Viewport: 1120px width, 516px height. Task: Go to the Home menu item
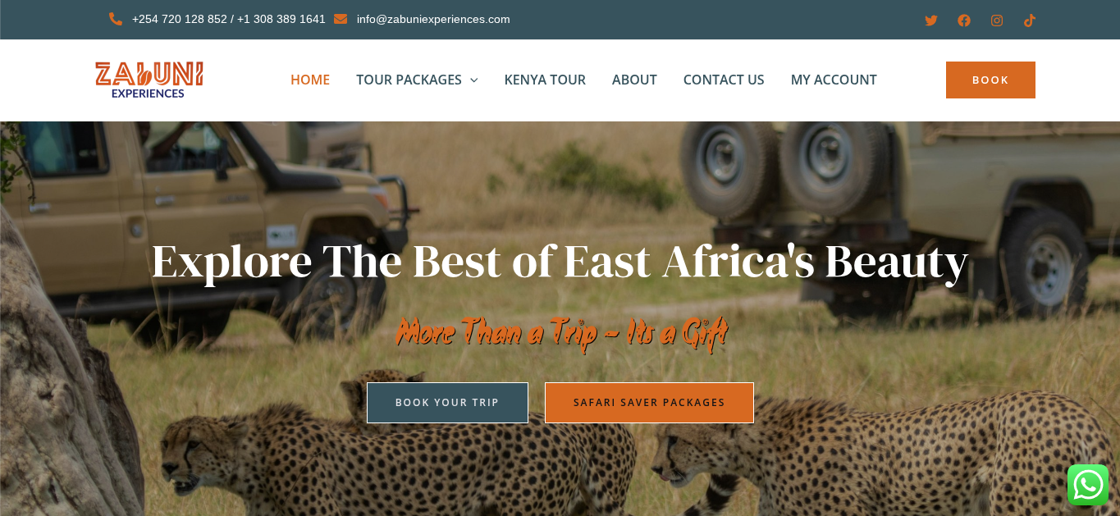pyautogui.click(x=310, y=80)
